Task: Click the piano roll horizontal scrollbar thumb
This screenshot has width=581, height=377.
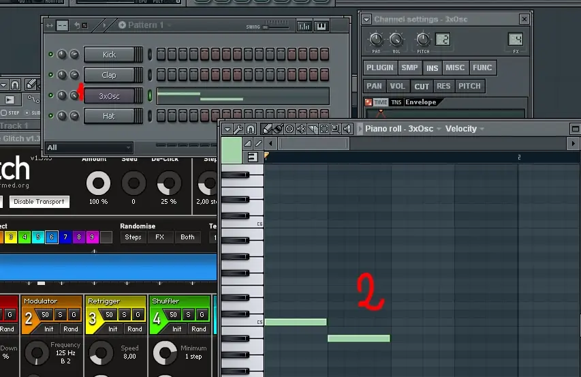Action: tap(313, 143)
